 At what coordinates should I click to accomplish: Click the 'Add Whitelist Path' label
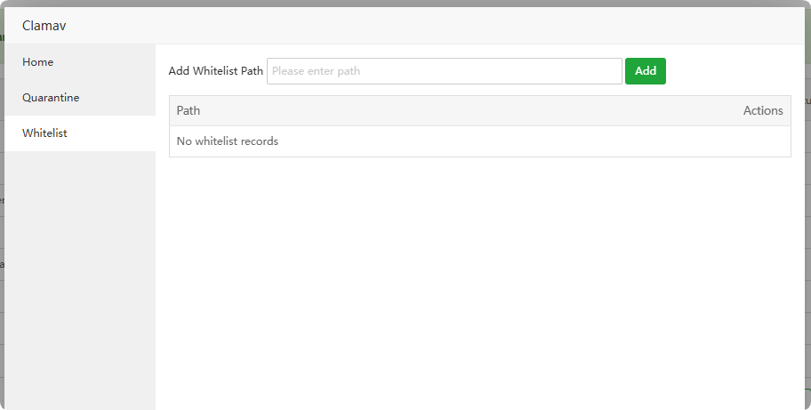click(x=216, y=71)
